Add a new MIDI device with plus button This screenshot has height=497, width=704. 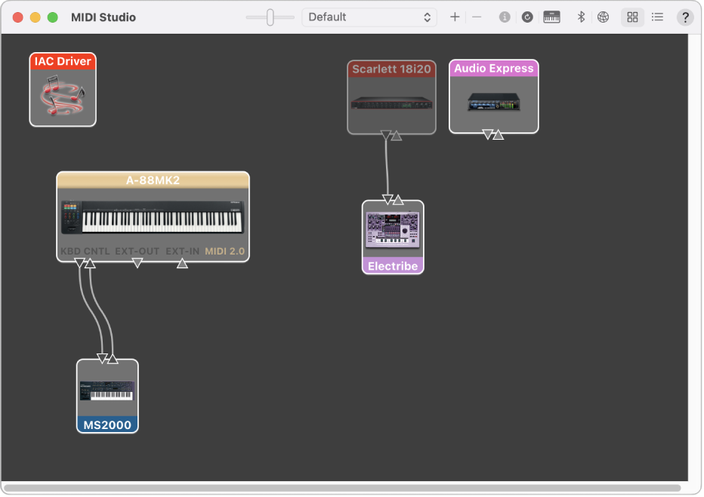[455, 16]
